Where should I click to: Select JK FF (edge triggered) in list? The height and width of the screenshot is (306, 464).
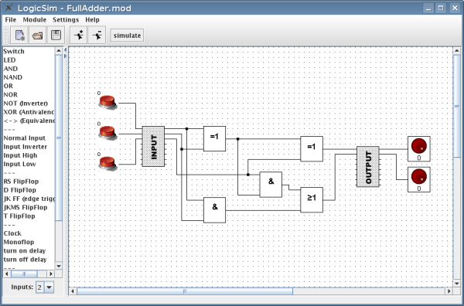[x=29, y=199]
